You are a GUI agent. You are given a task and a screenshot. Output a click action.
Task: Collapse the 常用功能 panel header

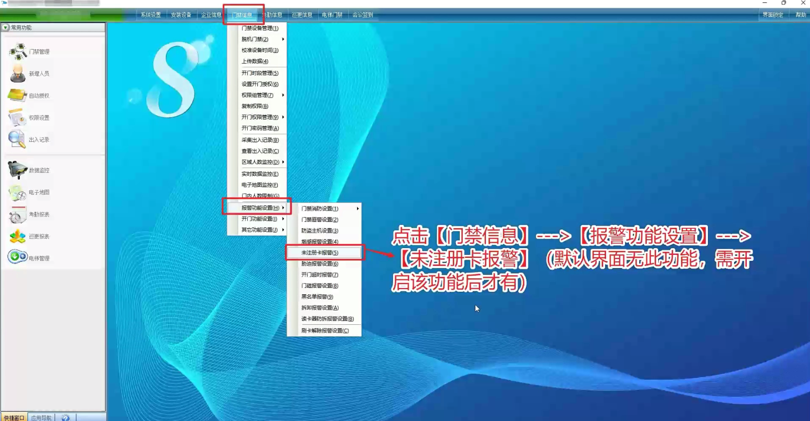pos(6,28)
